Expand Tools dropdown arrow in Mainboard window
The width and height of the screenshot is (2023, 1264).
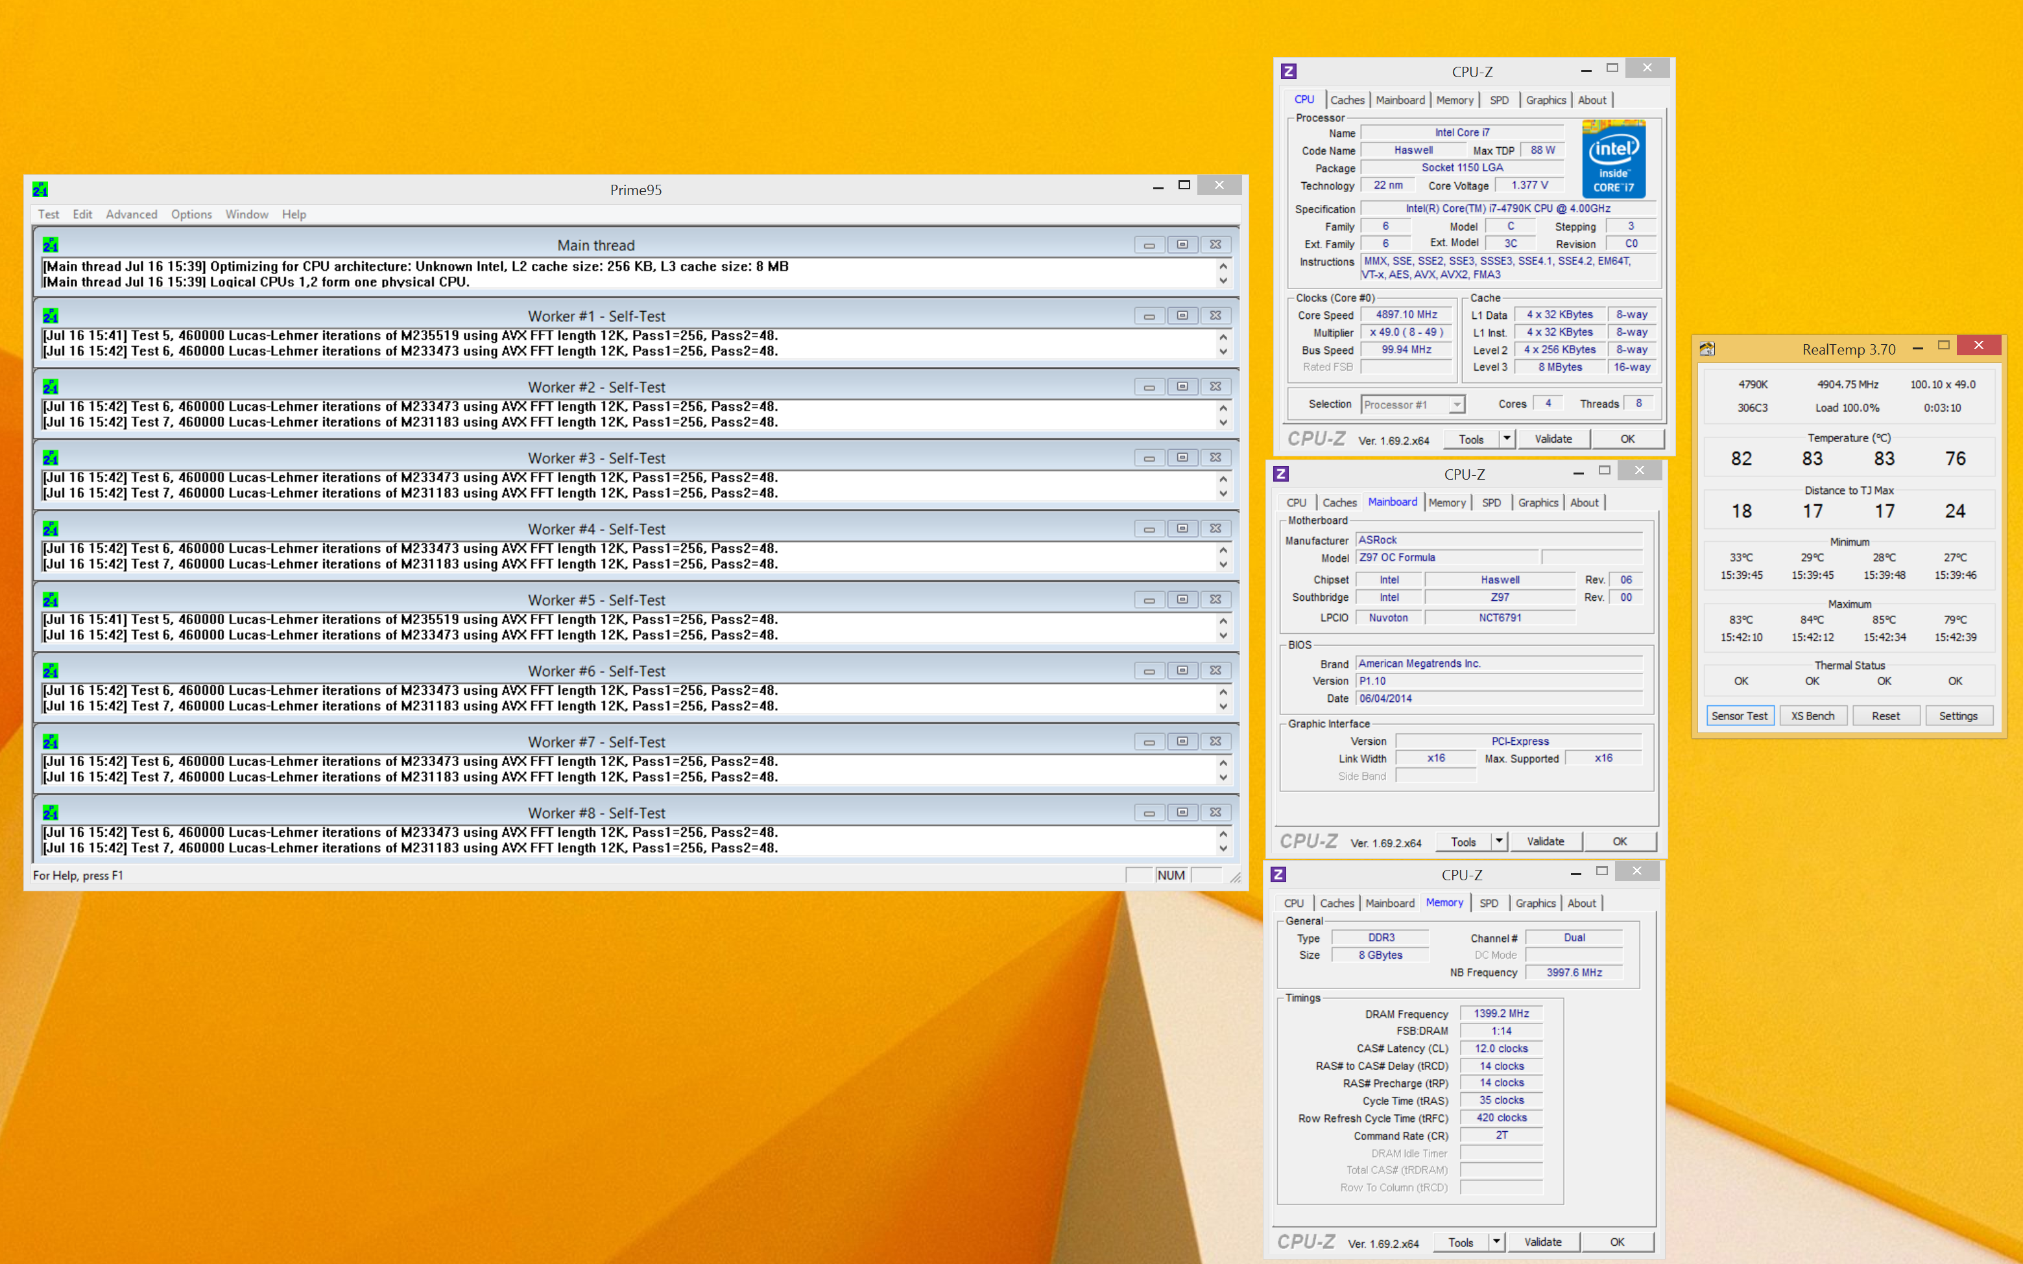tap(1500, 841)
